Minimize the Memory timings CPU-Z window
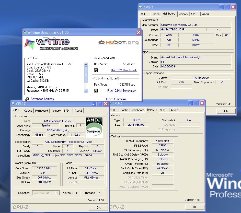Image resolution: width=241 pixels, height=213 pixels. pyautogui.click(x=190, y=103)
